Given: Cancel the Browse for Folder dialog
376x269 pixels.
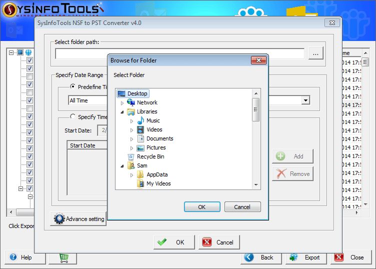Looking at the screenshot, I should click(x=242, y=206).
